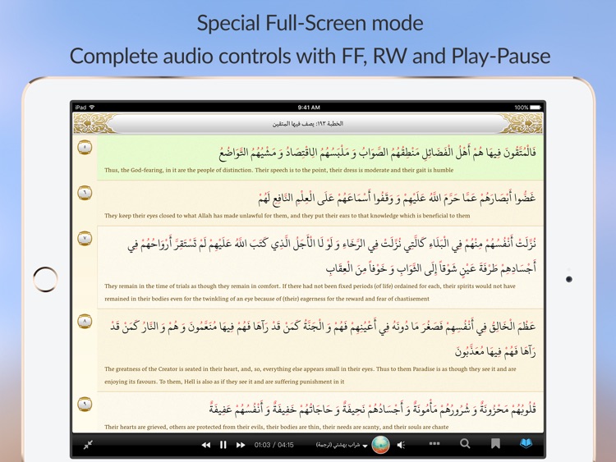616x462 pixels.
Task: Tap translation 'They keep their eyes closed'
Action: [x=287, y=216]
